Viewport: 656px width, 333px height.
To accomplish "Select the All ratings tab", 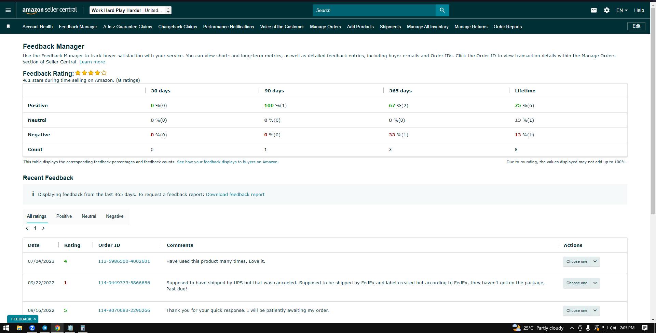I will coord(37,216).
